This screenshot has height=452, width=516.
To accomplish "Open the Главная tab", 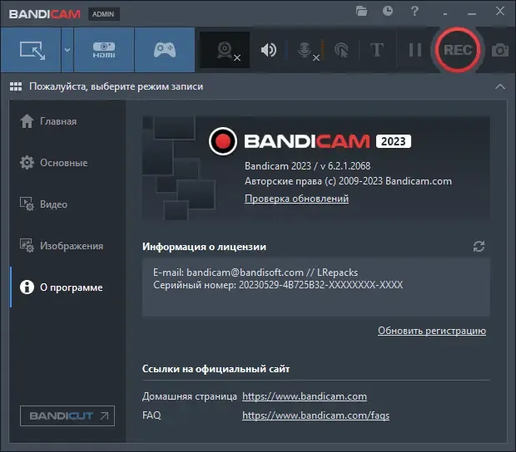I will [x=67, y=121].
